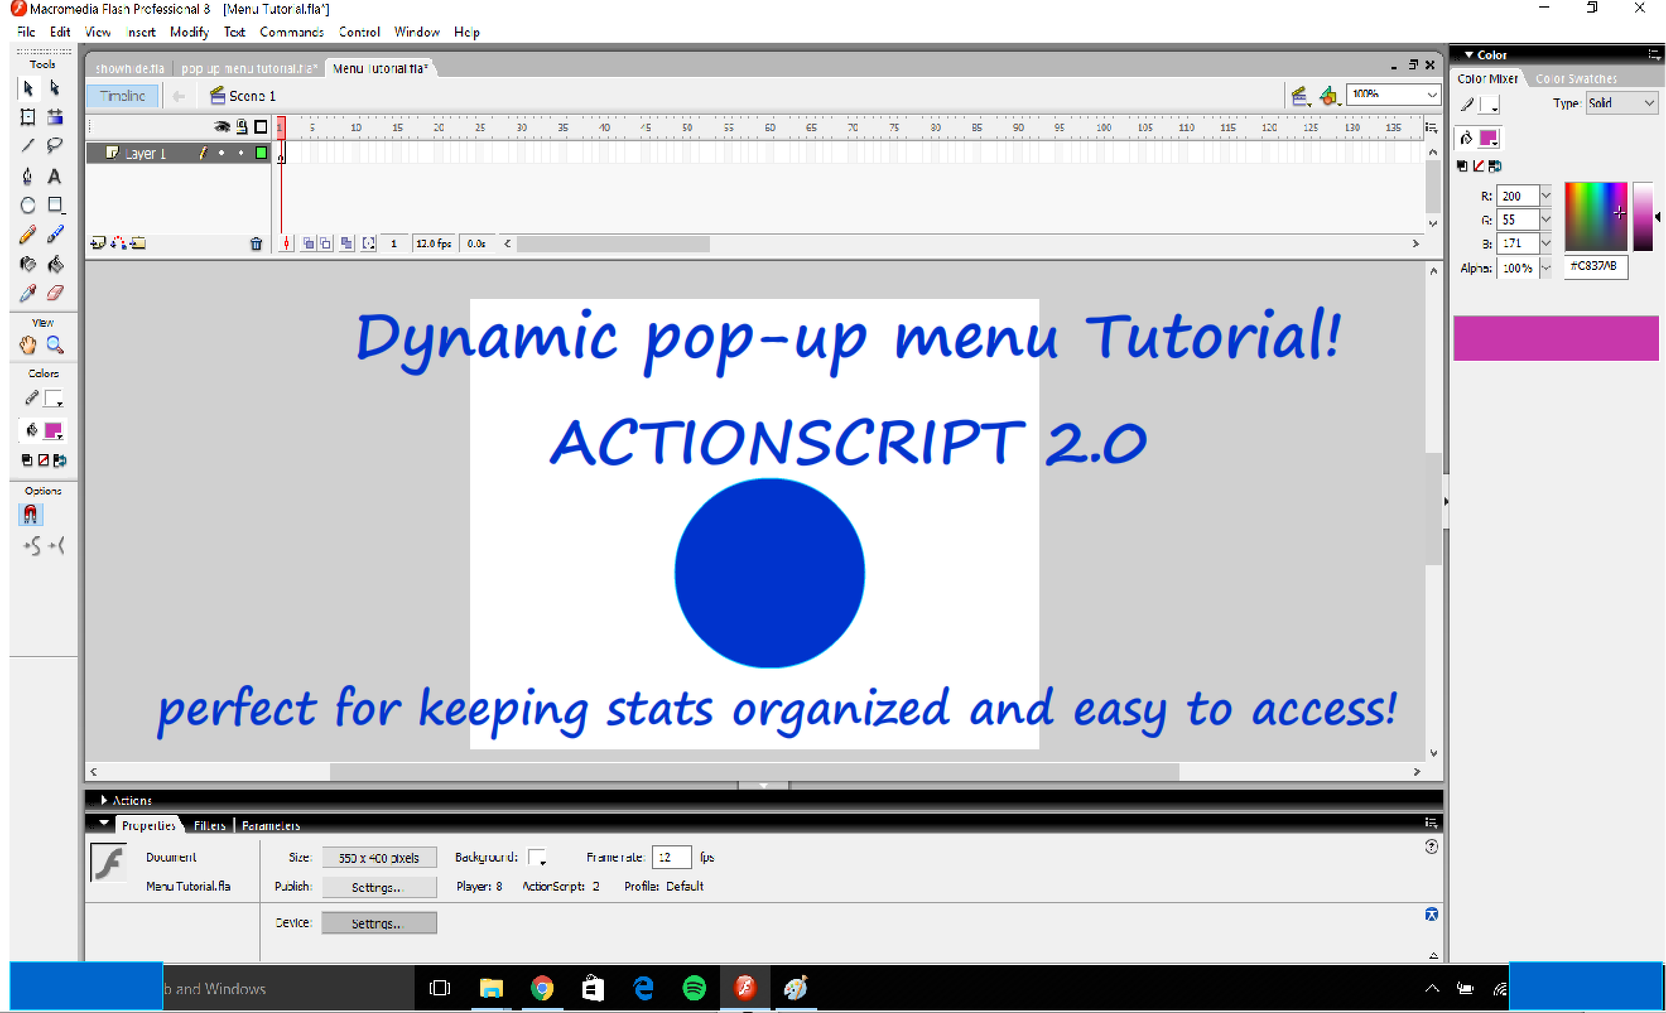Screen dimensions: 1666x1013
Task: Hide Layer 1 using the eye column
Action: pos(221,153)
